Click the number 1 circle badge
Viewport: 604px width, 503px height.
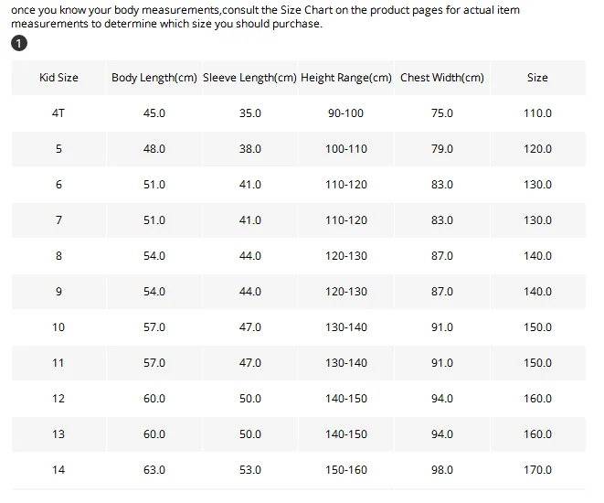[x=19, y=44]
